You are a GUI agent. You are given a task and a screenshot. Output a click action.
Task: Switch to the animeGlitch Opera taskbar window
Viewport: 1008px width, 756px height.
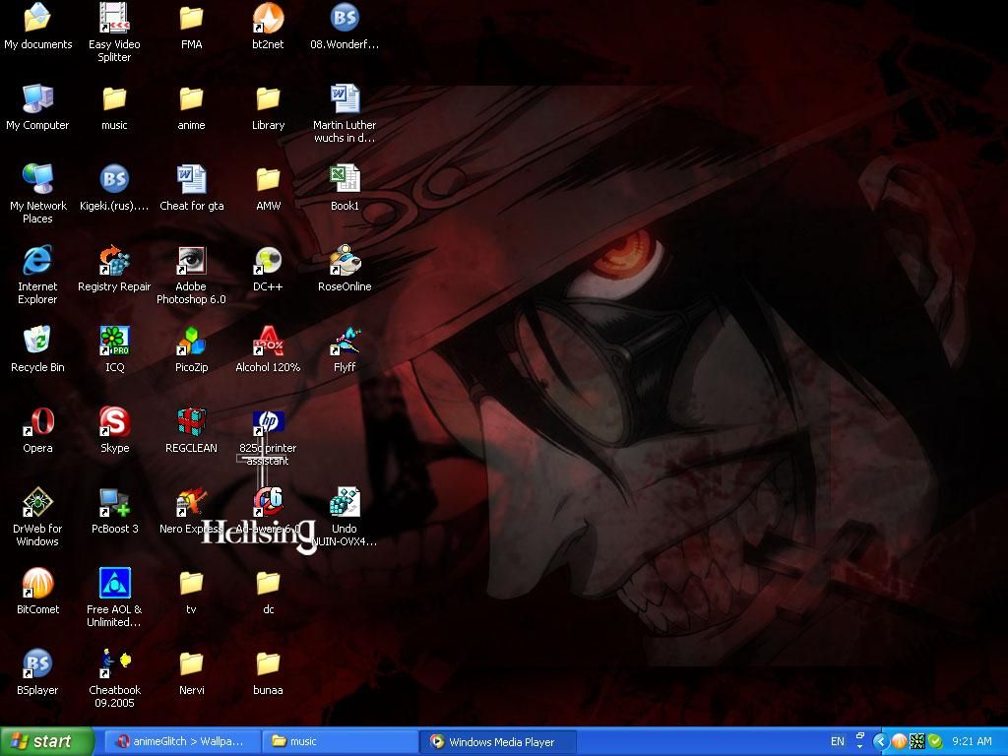click(x=182, y=741)
